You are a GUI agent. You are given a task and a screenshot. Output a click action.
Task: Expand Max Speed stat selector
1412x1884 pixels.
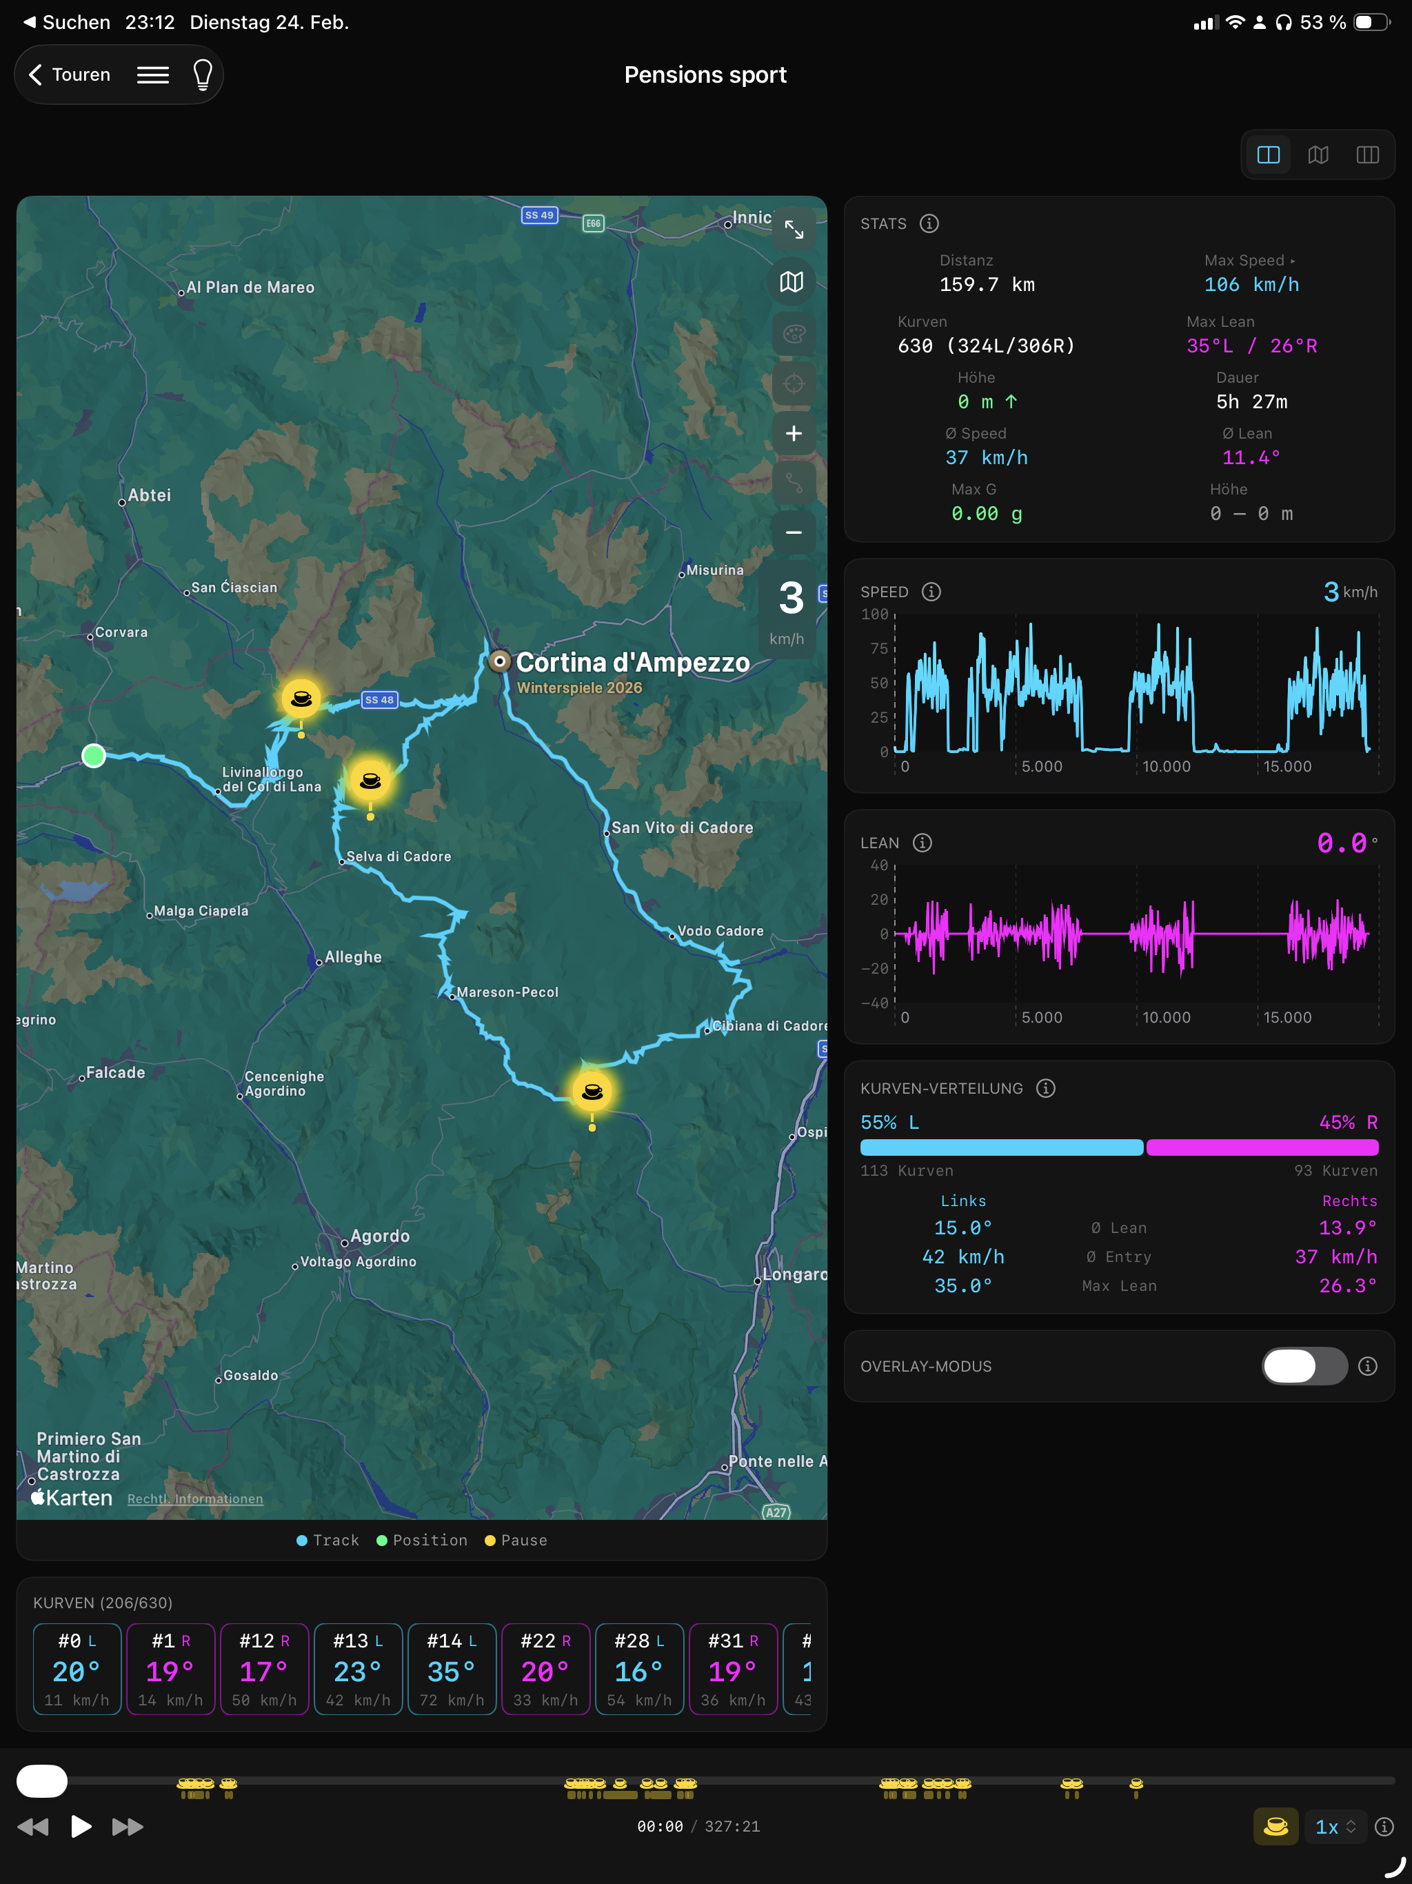[x=1249, y=261]
